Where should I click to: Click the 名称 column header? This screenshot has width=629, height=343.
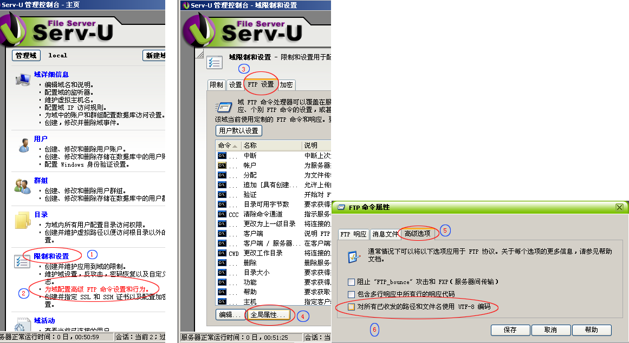pyautogui.click(x=271, y=146)
